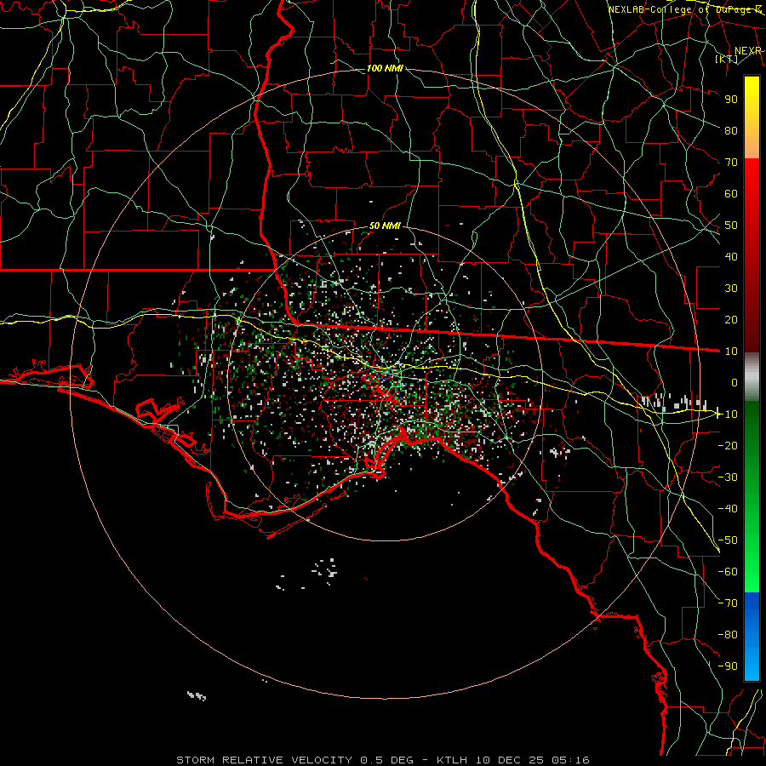Image resolution: width=766 pixels, height=766 pixels.
Task: Click the -70 value on velocity scale
Action: (728, 603)
